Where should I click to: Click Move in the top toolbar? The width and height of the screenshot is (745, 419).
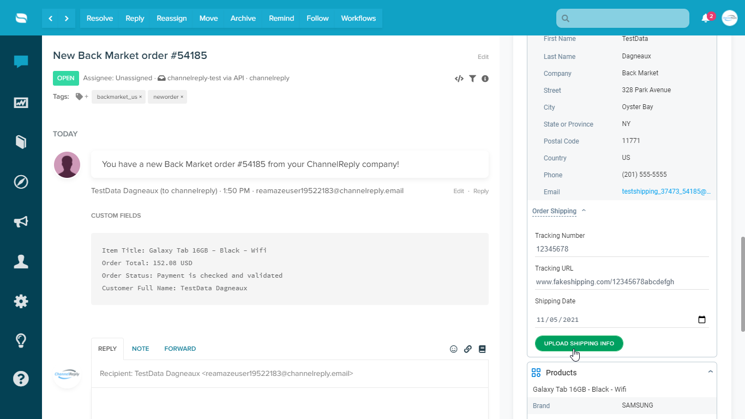click(208, 18)
